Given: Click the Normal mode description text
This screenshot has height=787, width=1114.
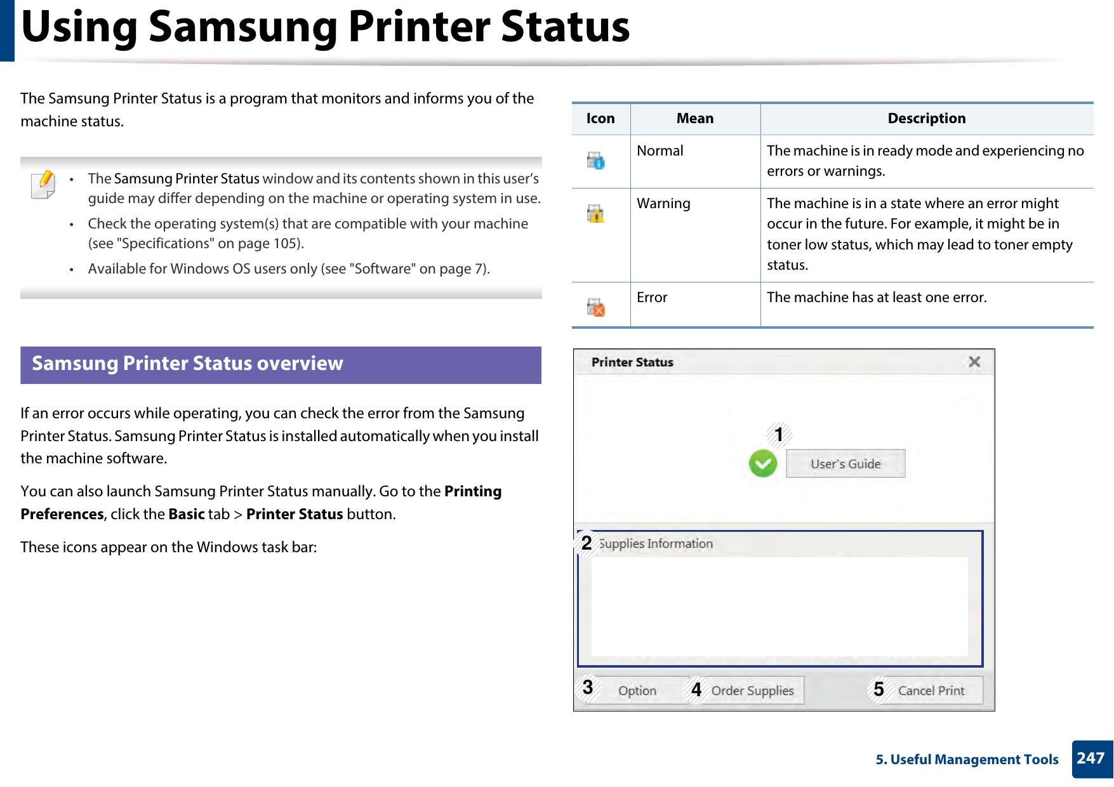Looking at the screenshot, I should (x=925, y=161).
